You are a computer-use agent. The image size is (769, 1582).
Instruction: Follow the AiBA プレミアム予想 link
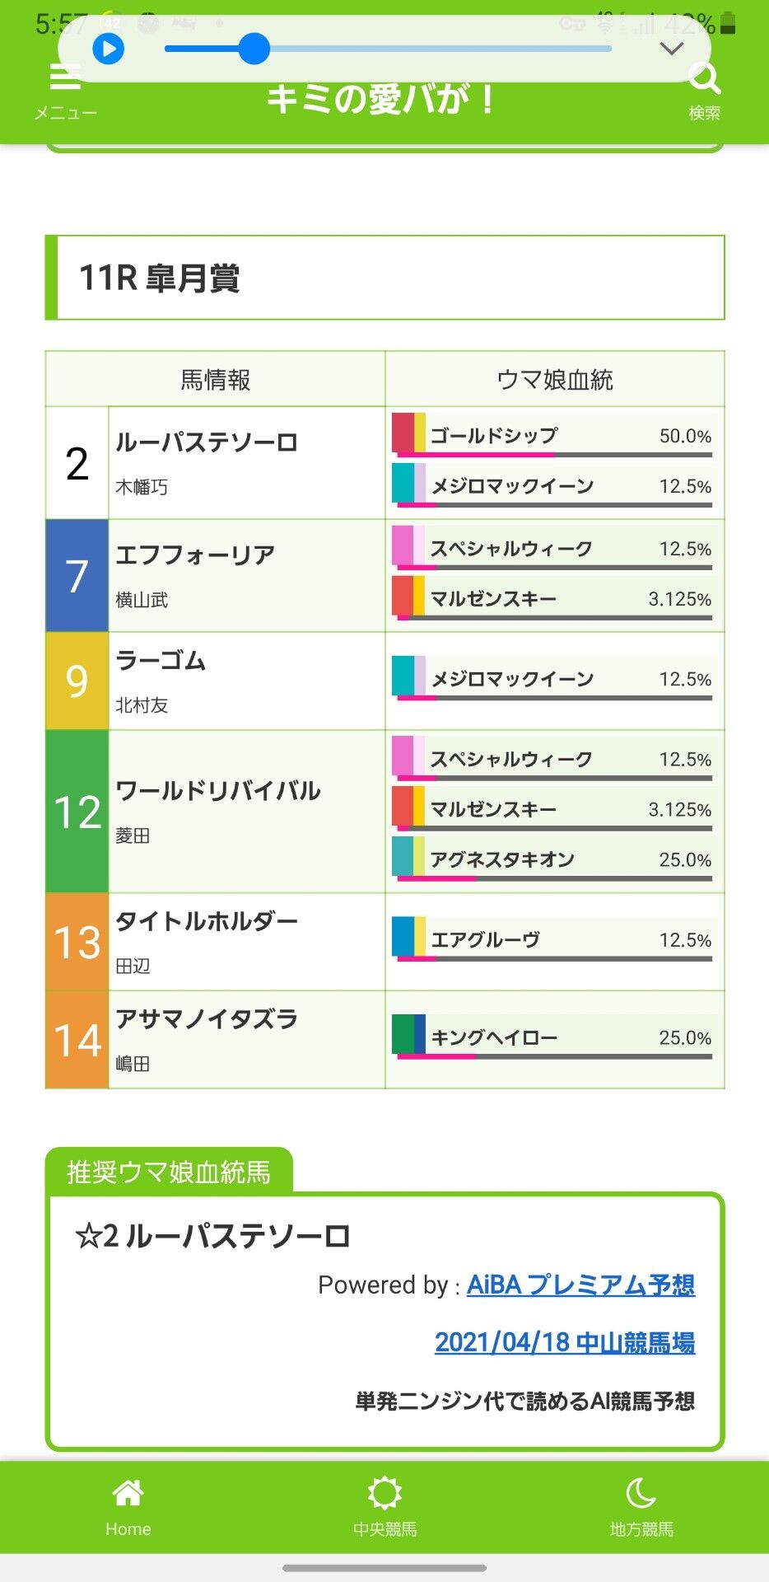tap(580, 1285)
